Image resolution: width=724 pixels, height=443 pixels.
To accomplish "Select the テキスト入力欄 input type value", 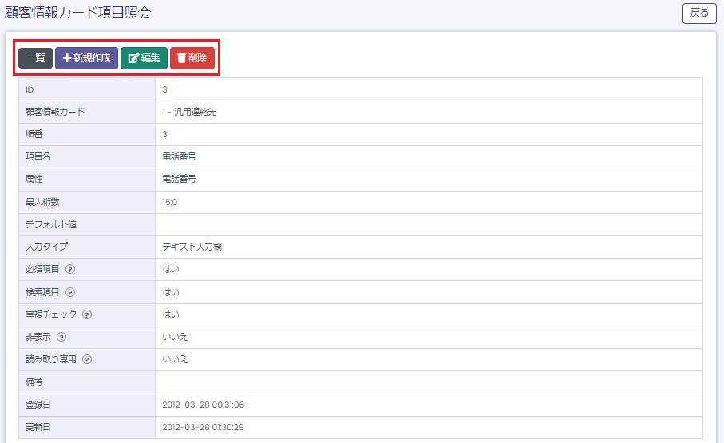I will 192,247.
